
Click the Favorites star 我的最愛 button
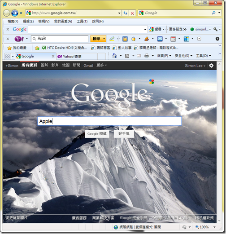pos(17,48)
